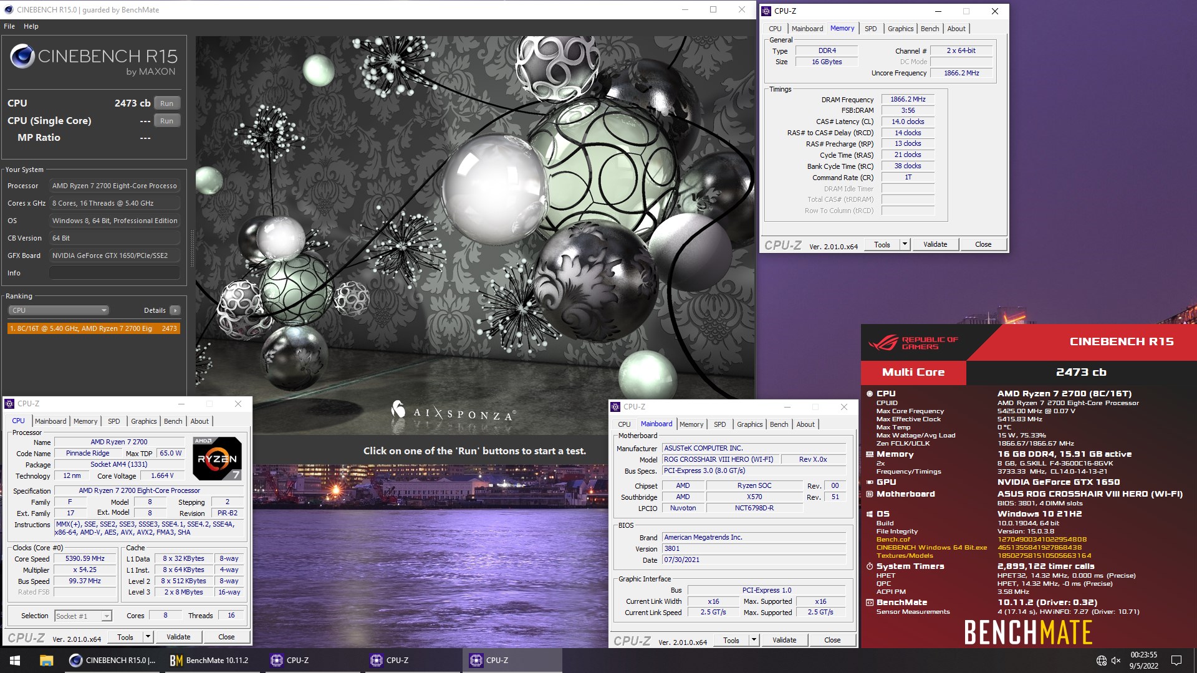Screen dimensions: 1197x673
Task: Click the Processor name field in Cinebench
Action: [115, 186]
